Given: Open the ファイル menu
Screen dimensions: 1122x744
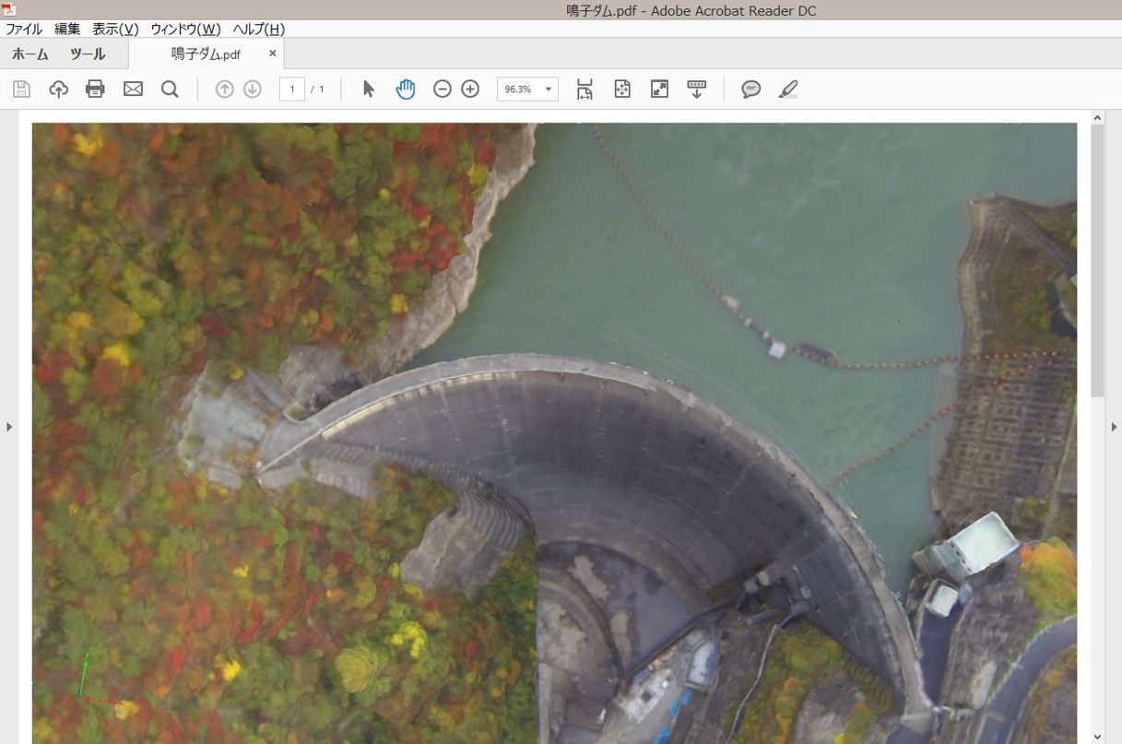Looking at the screenshot, I should [x=24, y=29].
